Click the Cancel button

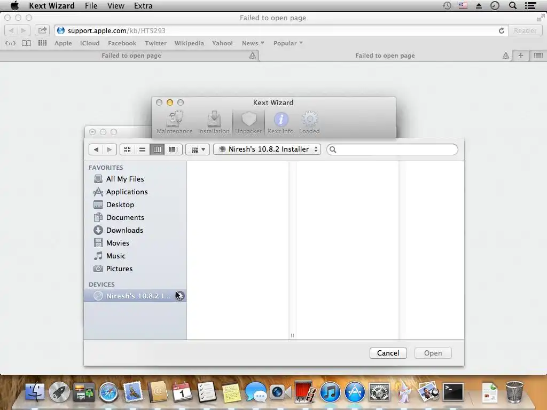[388, 353]
